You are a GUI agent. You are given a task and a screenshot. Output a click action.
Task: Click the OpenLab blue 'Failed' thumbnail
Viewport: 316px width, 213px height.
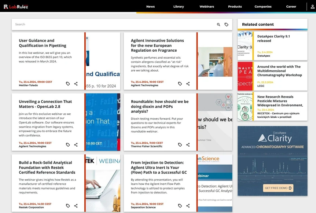click(x=103, y=122)
